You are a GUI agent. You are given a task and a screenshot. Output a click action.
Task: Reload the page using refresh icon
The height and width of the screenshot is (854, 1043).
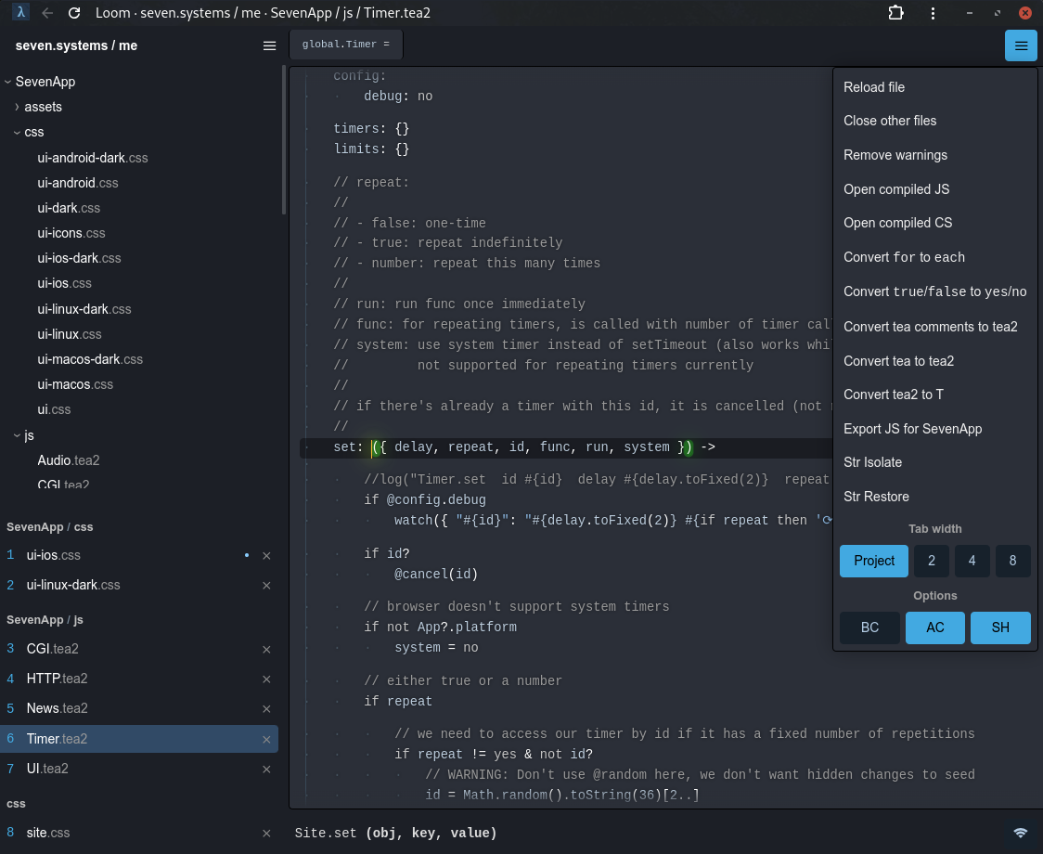click(74, 13)
